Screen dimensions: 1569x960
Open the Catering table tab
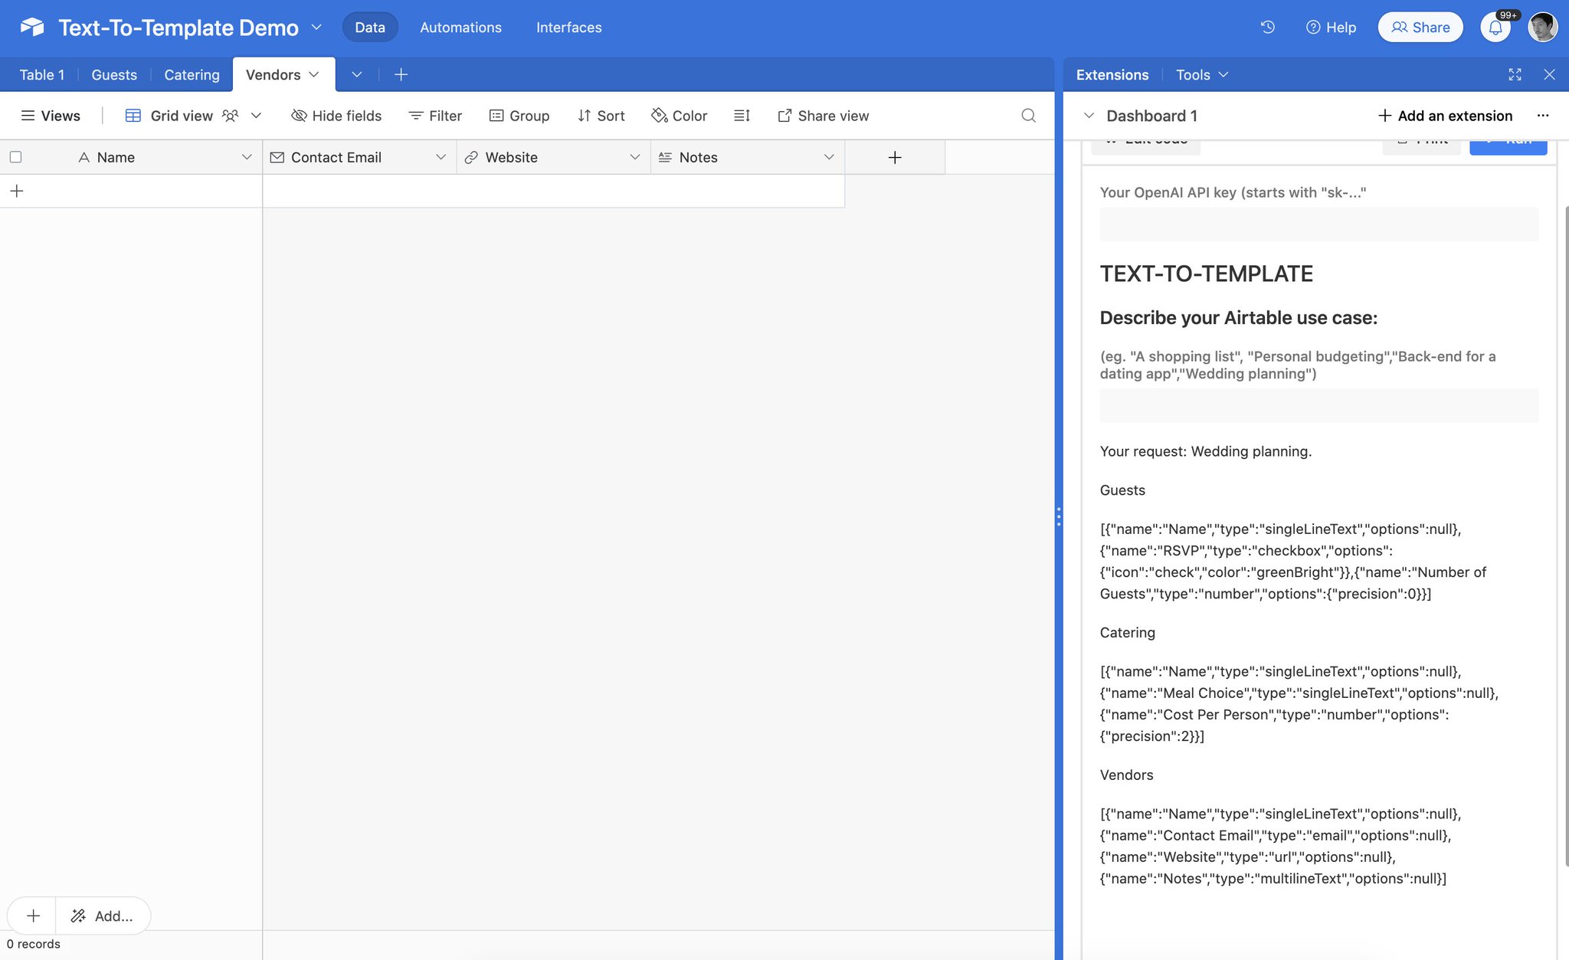tap(191, 74)
